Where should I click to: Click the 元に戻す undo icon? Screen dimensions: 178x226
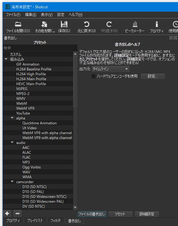[x=87, y=24]
